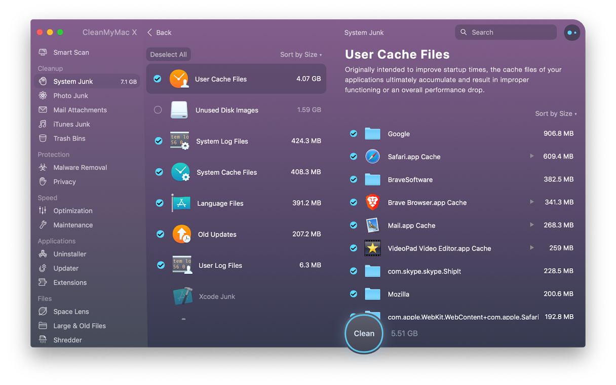The image size is (616, 385).
Task: Go Back using the Back button
Action: click(x=159, y=32)
